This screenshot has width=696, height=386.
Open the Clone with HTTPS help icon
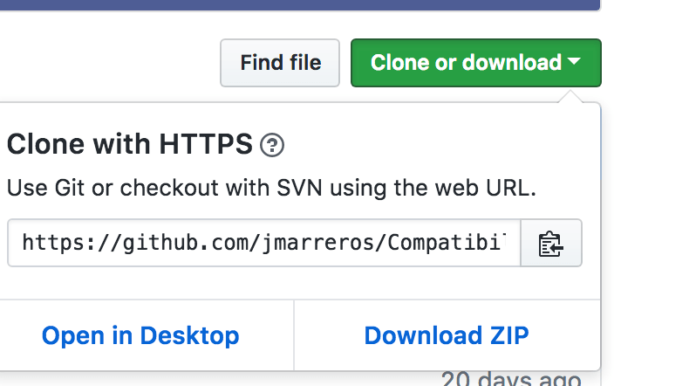tap(272, 145)
